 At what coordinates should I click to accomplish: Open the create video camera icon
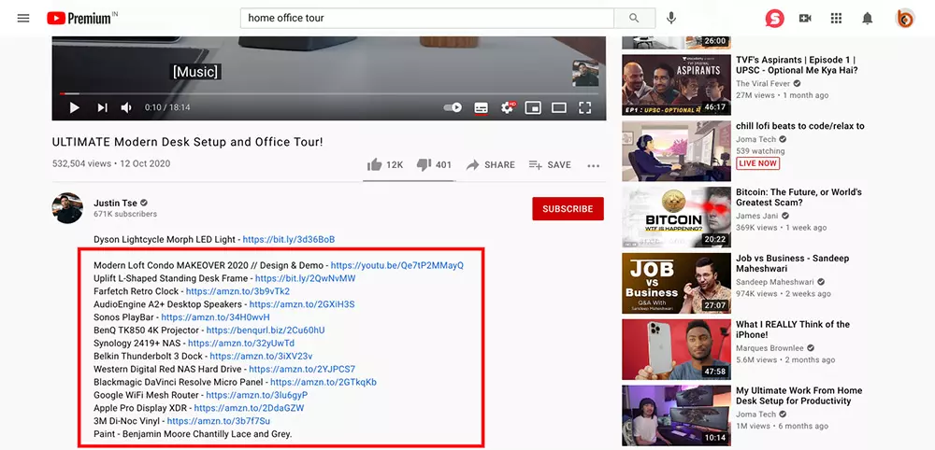805,19
